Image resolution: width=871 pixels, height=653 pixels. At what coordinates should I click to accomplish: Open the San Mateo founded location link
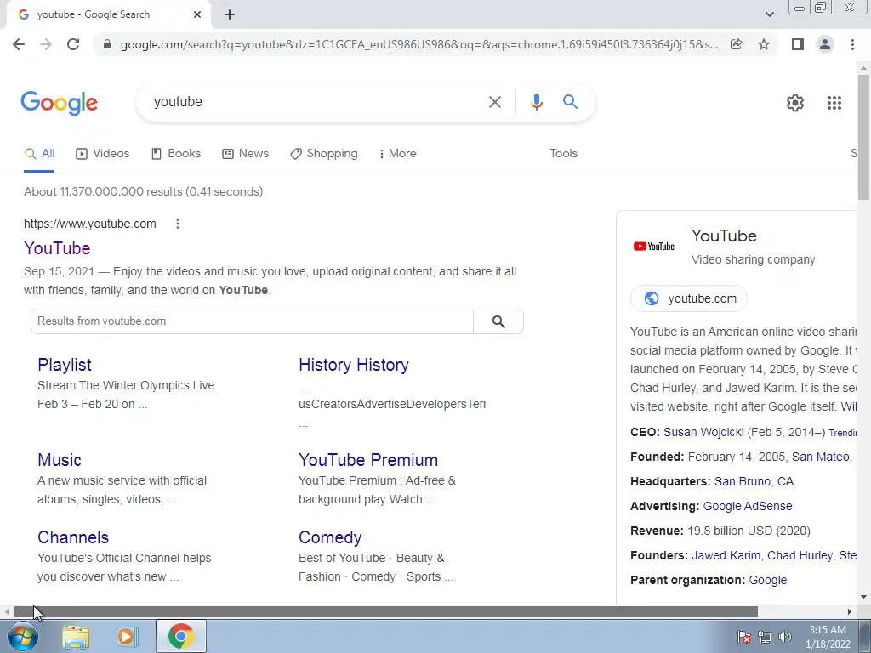coord(821,457)
